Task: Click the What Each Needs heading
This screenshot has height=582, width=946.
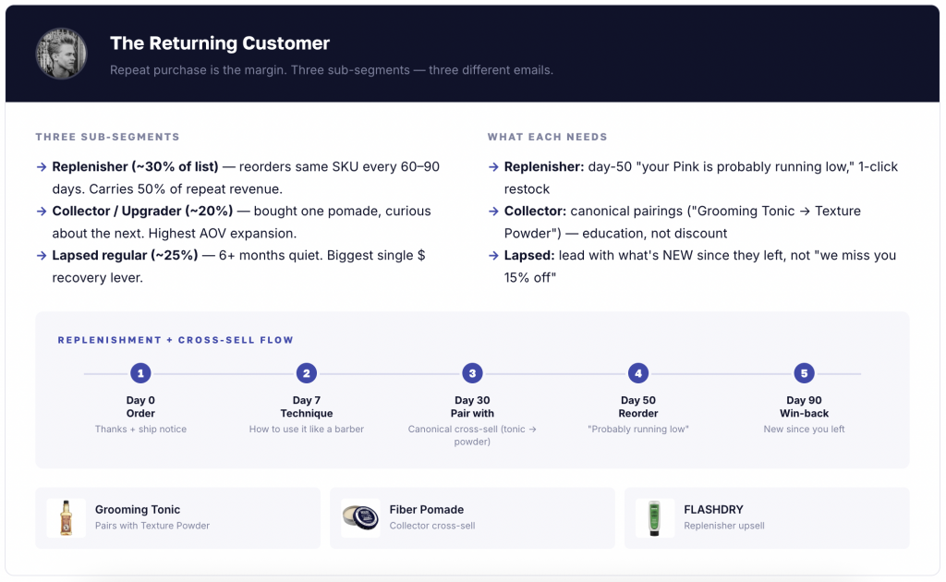Action: pos(547,137)
